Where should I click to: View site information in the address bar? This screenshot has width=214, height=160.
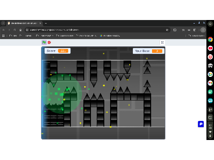pos(27,30)
